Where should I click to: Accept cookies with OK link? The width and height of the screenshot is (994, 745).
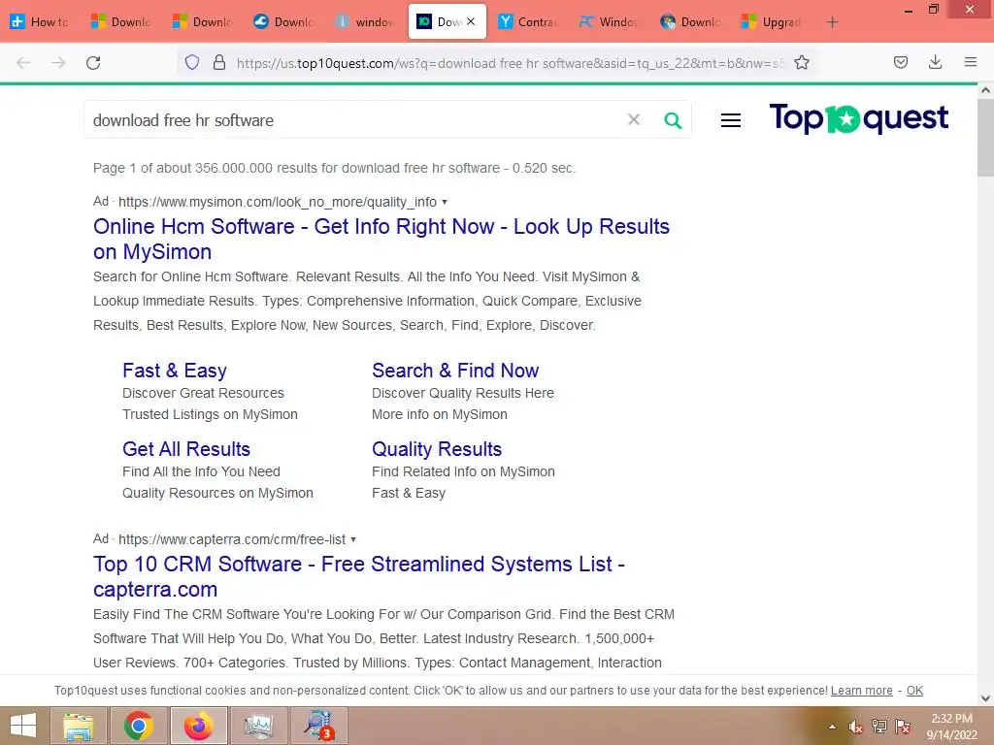click(914, 691)
